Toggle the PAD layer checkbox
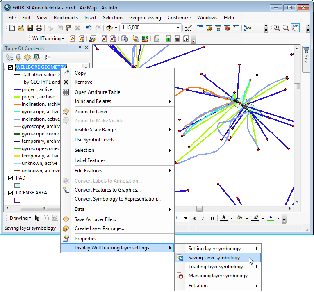The image size is (314, 292). click(x=10, y=178)
